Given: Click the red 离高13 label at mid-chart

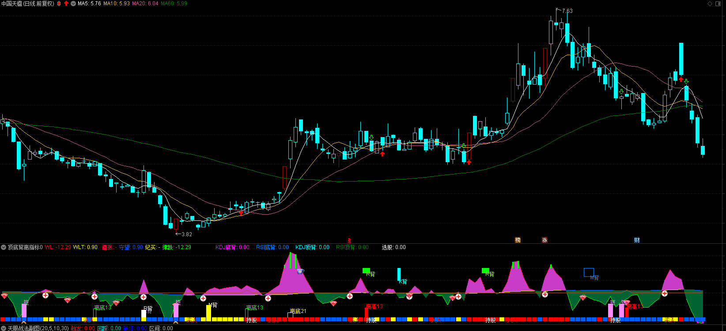Looking at the screenshot, I should (x=374, y=306).
